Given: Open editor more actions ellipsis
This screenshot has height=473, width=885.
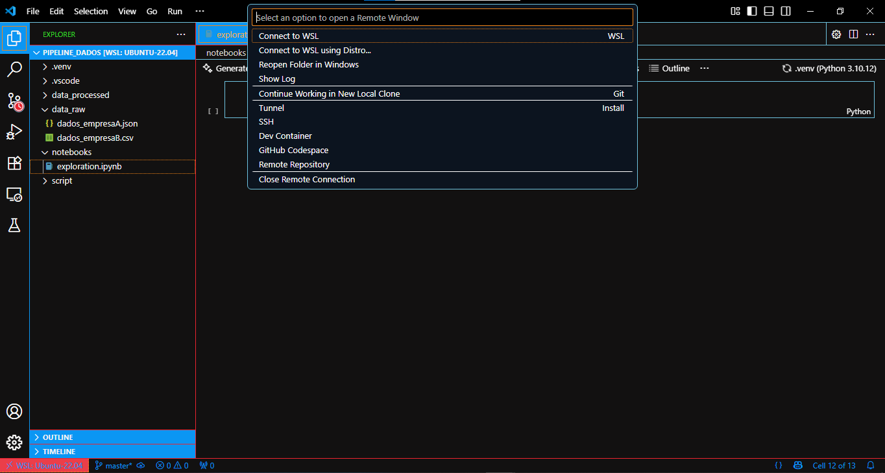Looking at the screenshot, I should (870, 34).
